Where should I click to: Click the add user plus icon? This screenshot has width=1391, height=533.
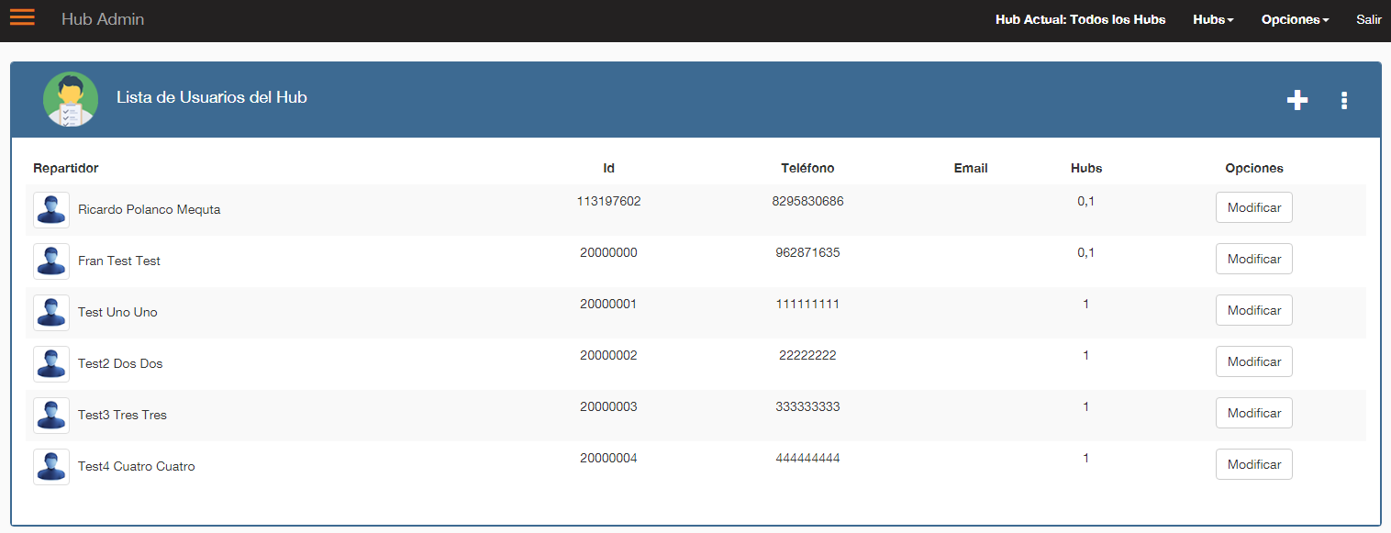tap(1296, 100)
